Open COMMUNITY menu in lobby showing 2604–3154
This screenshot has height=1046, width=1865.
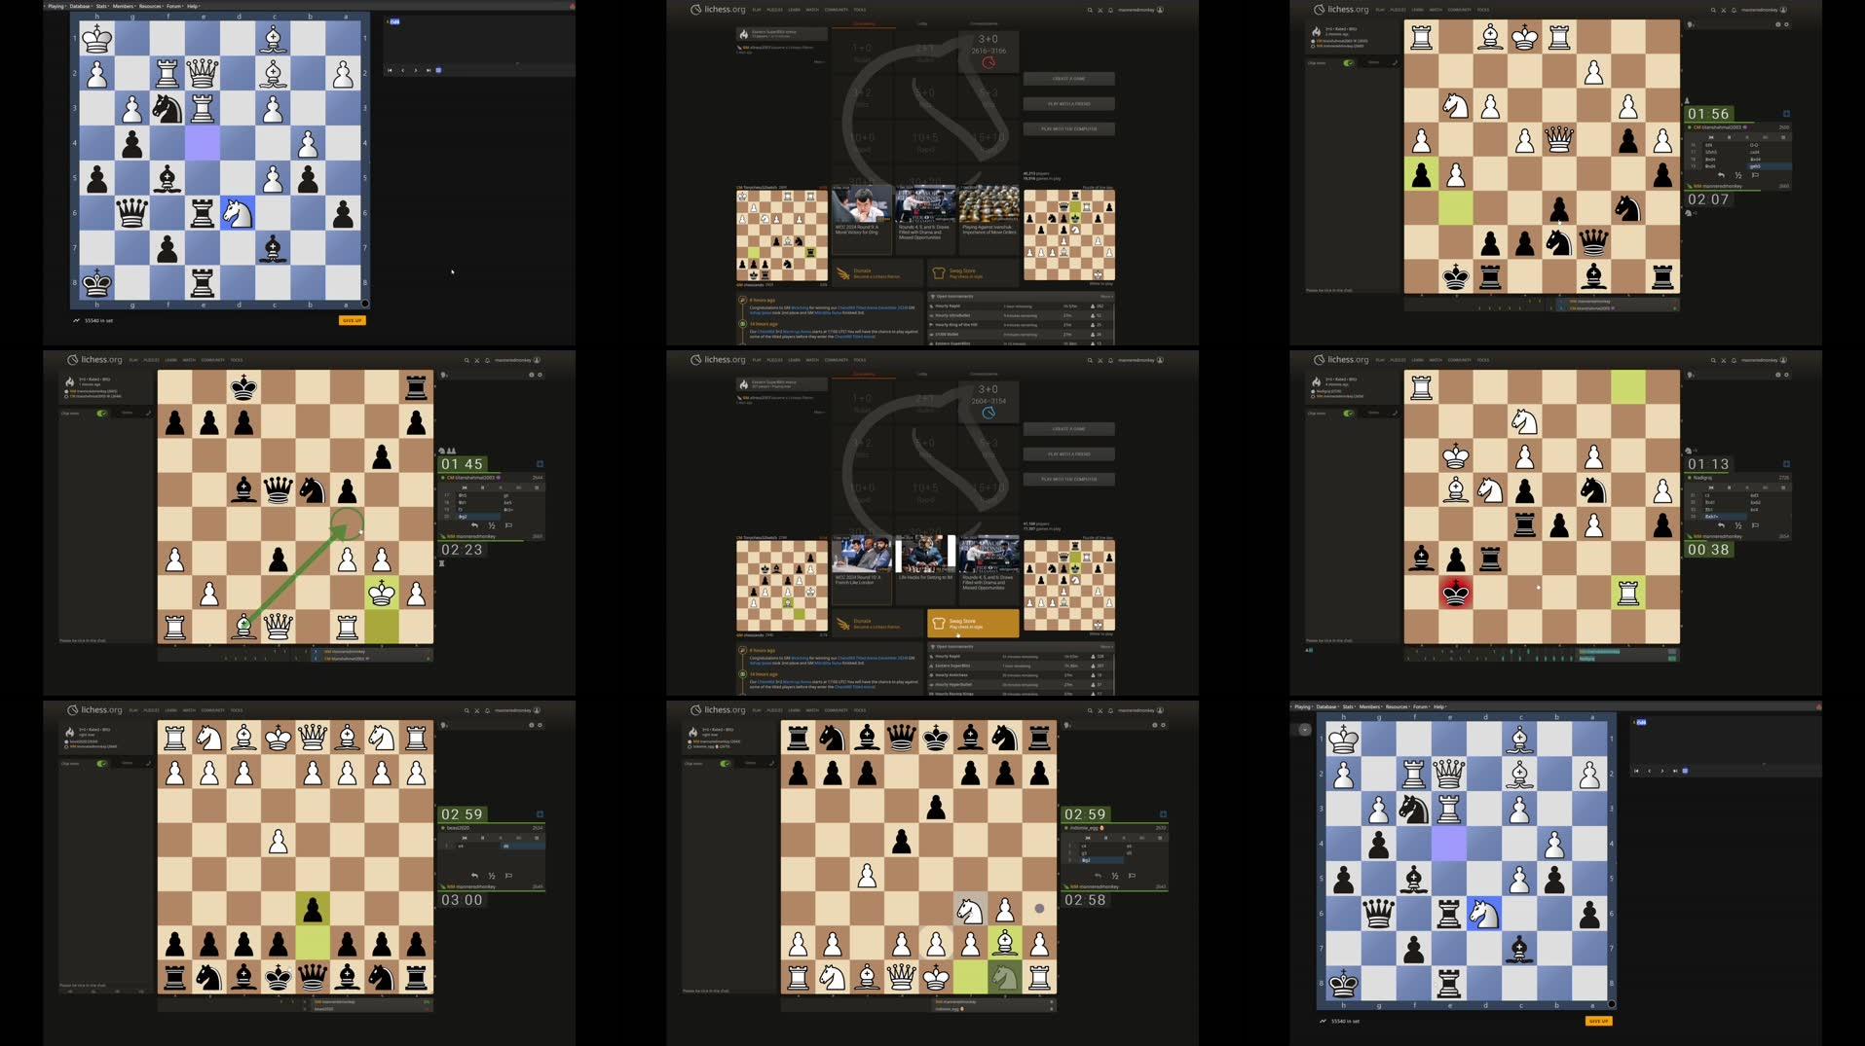pyautogui.click(x=837, y=360)
